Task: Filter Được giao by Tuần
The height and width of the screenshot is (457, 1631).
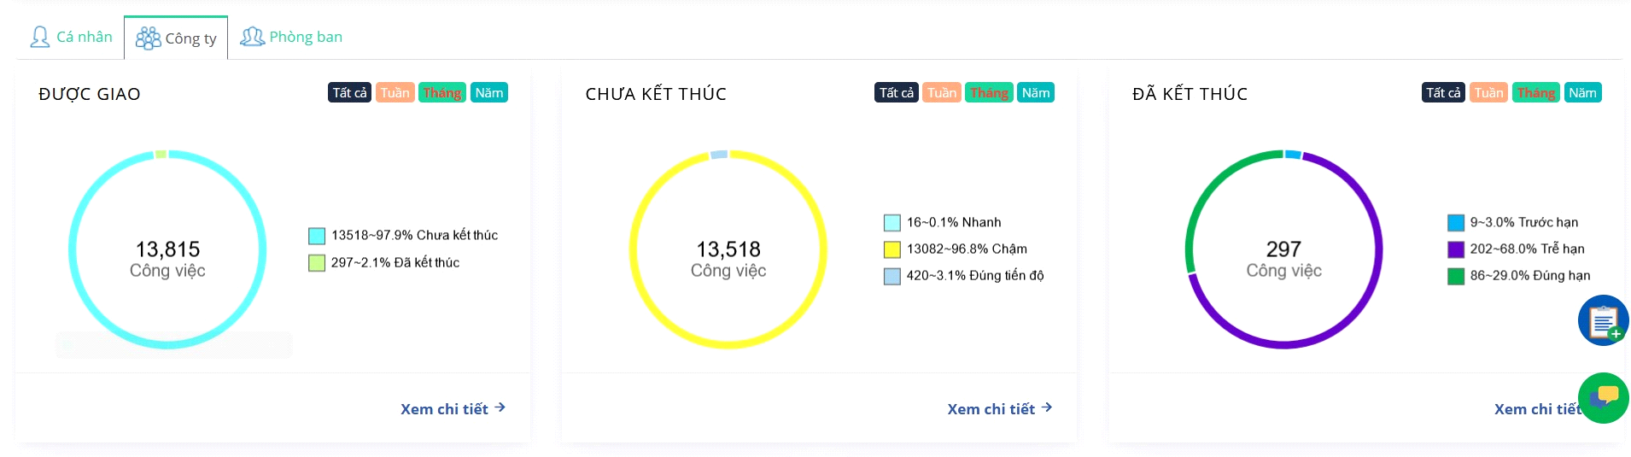Action: (x=395, y=92)
